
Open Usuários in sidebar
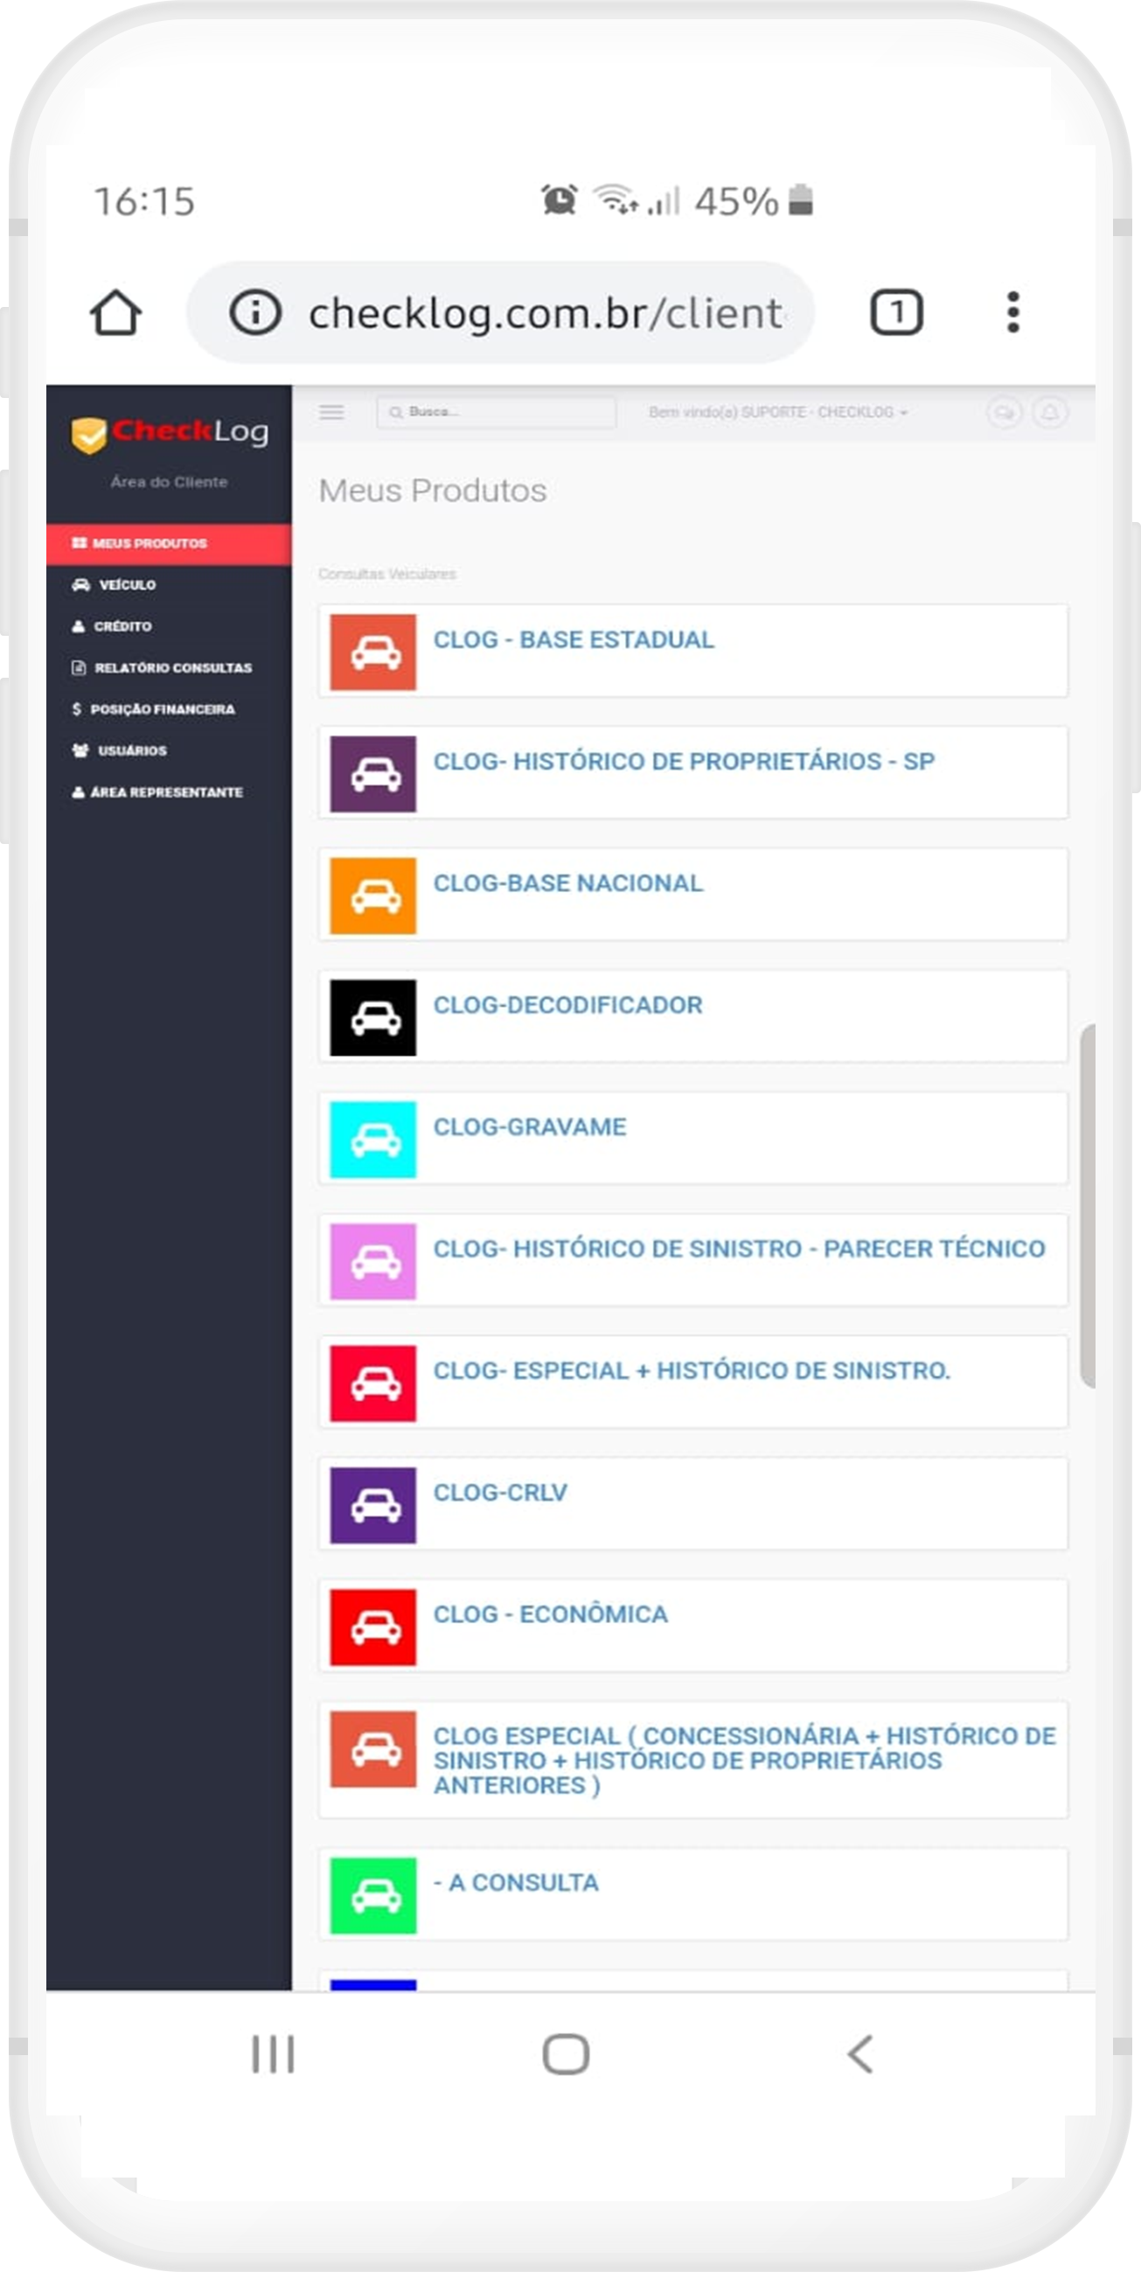tap(169, 750)
